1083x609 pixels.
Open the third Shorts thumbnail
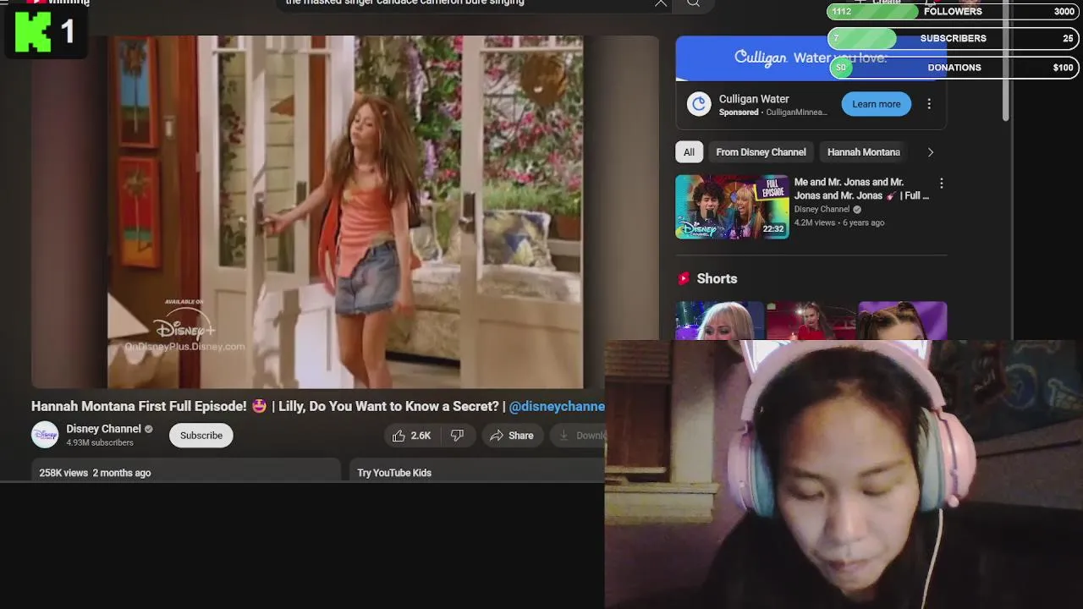(902, 321)
